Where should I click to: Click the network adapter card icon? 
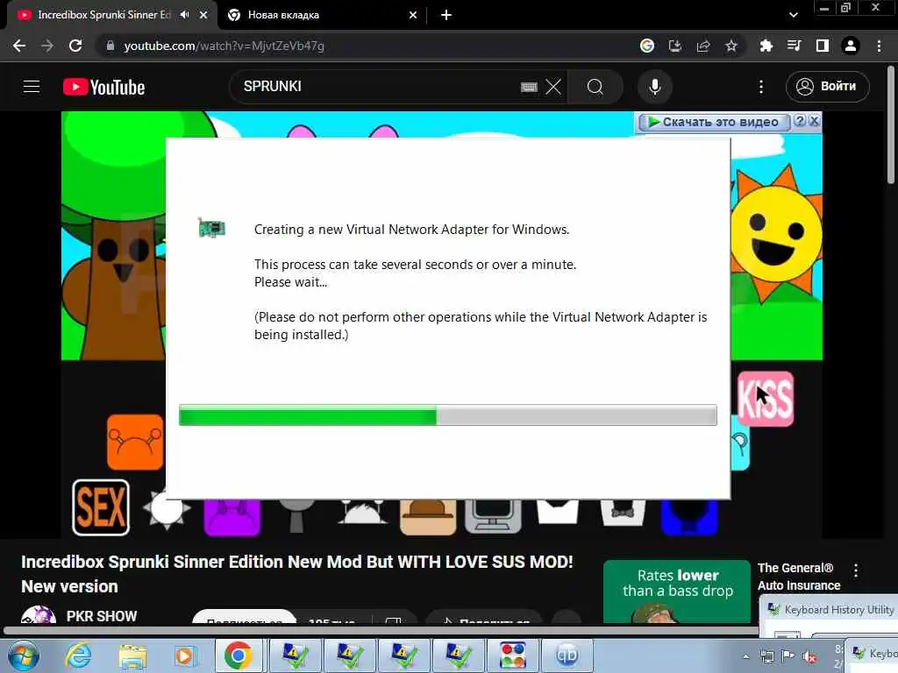click(x=211, y=228)
